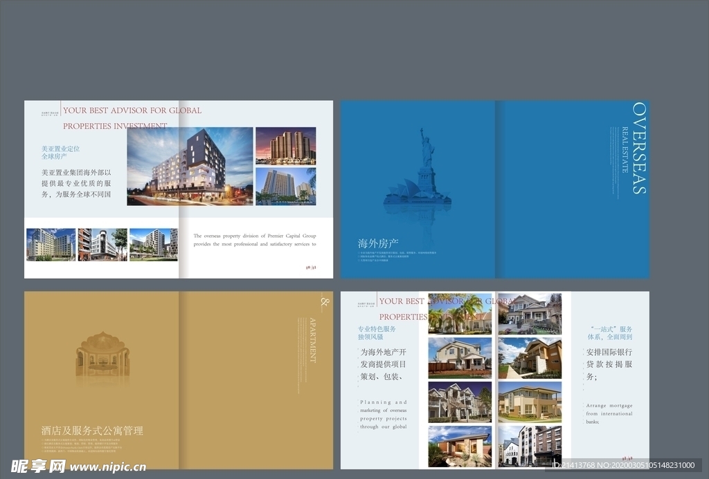Click the ampersand symbol on the gold spread
The width and height of the screenshot is (709, 479).
(325, 301)
